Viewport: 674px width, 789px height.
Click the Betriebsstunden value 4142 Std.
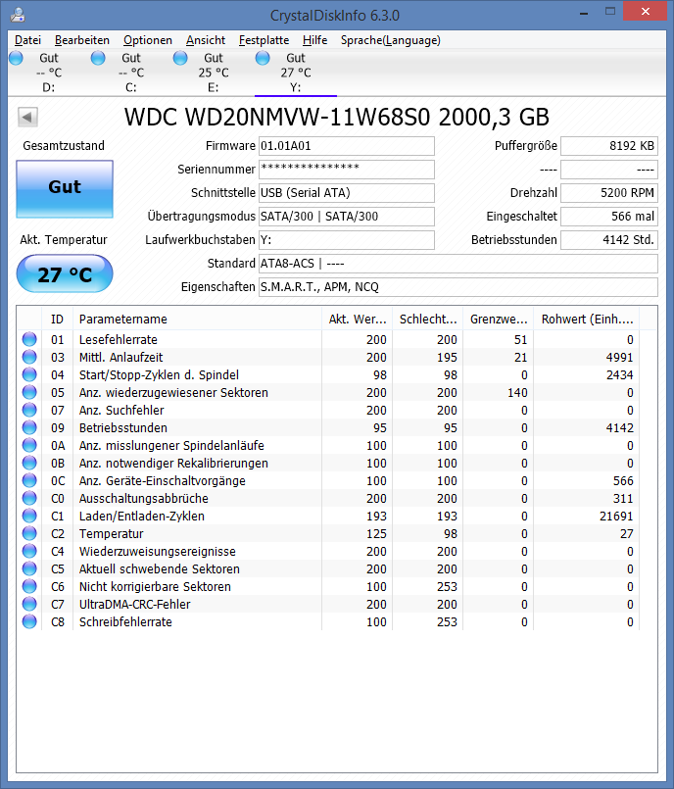[x=609, y=240]
